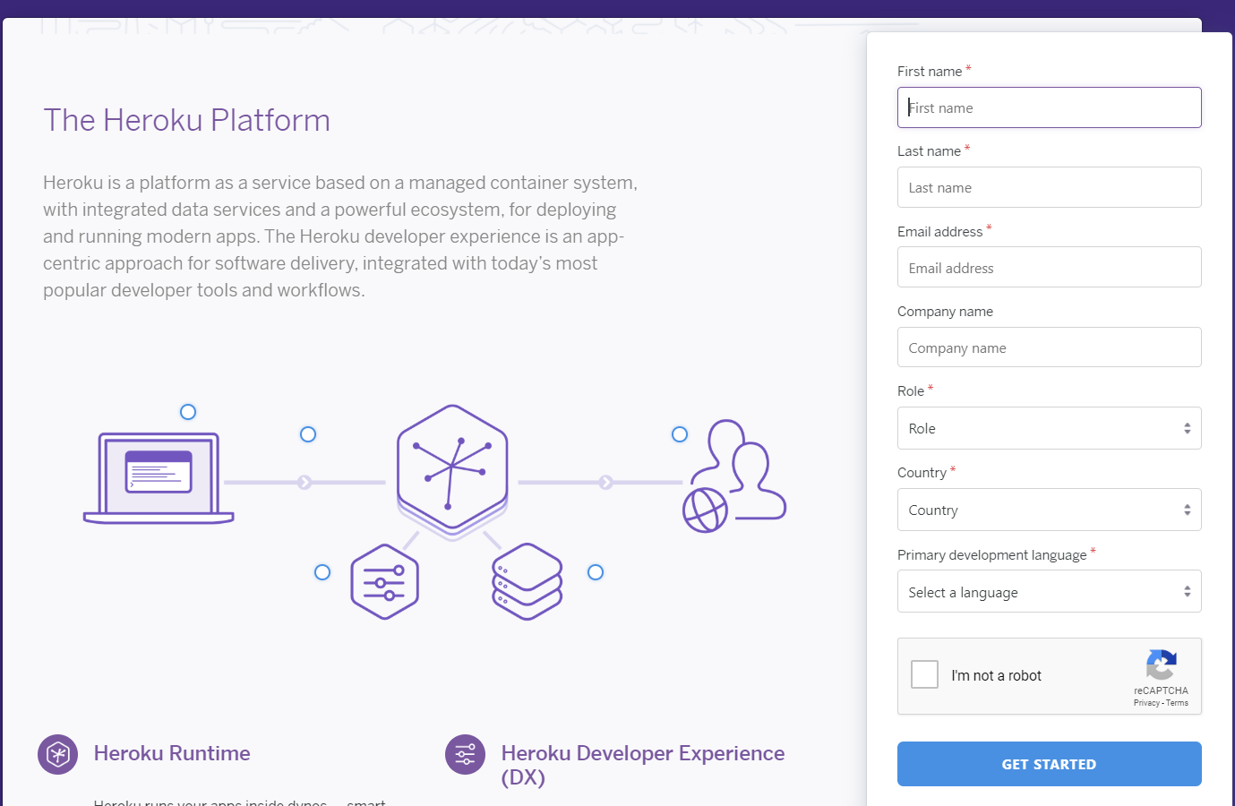1235x806 pixels.
Task: Open the reCAPTCHA Privacy link
Action: (1146, 703)
